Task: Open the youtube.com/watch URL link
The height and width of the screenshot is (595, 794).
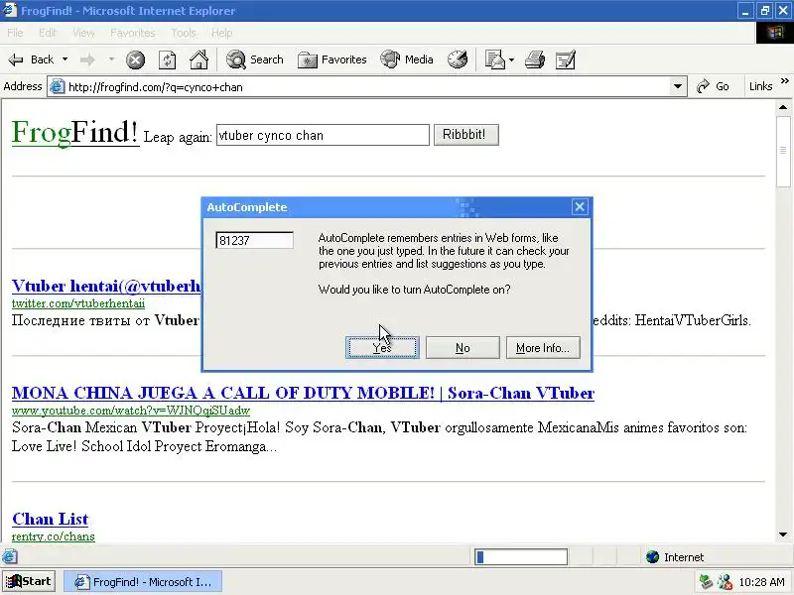Action: 131,411
